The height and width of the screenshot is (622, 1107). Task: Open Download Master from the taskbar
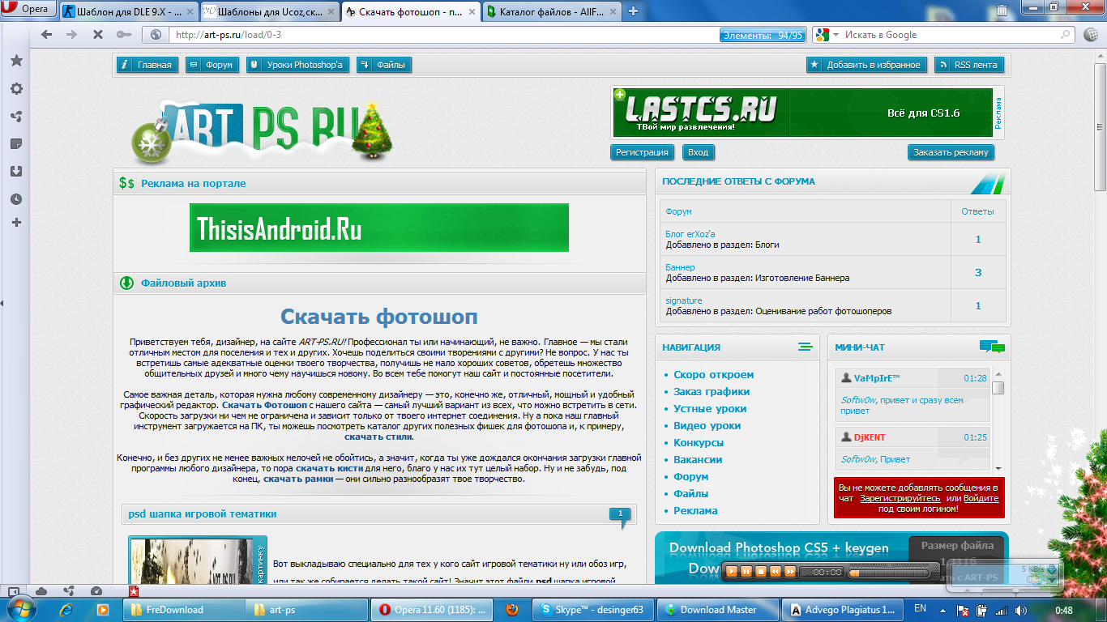point(717,610)
